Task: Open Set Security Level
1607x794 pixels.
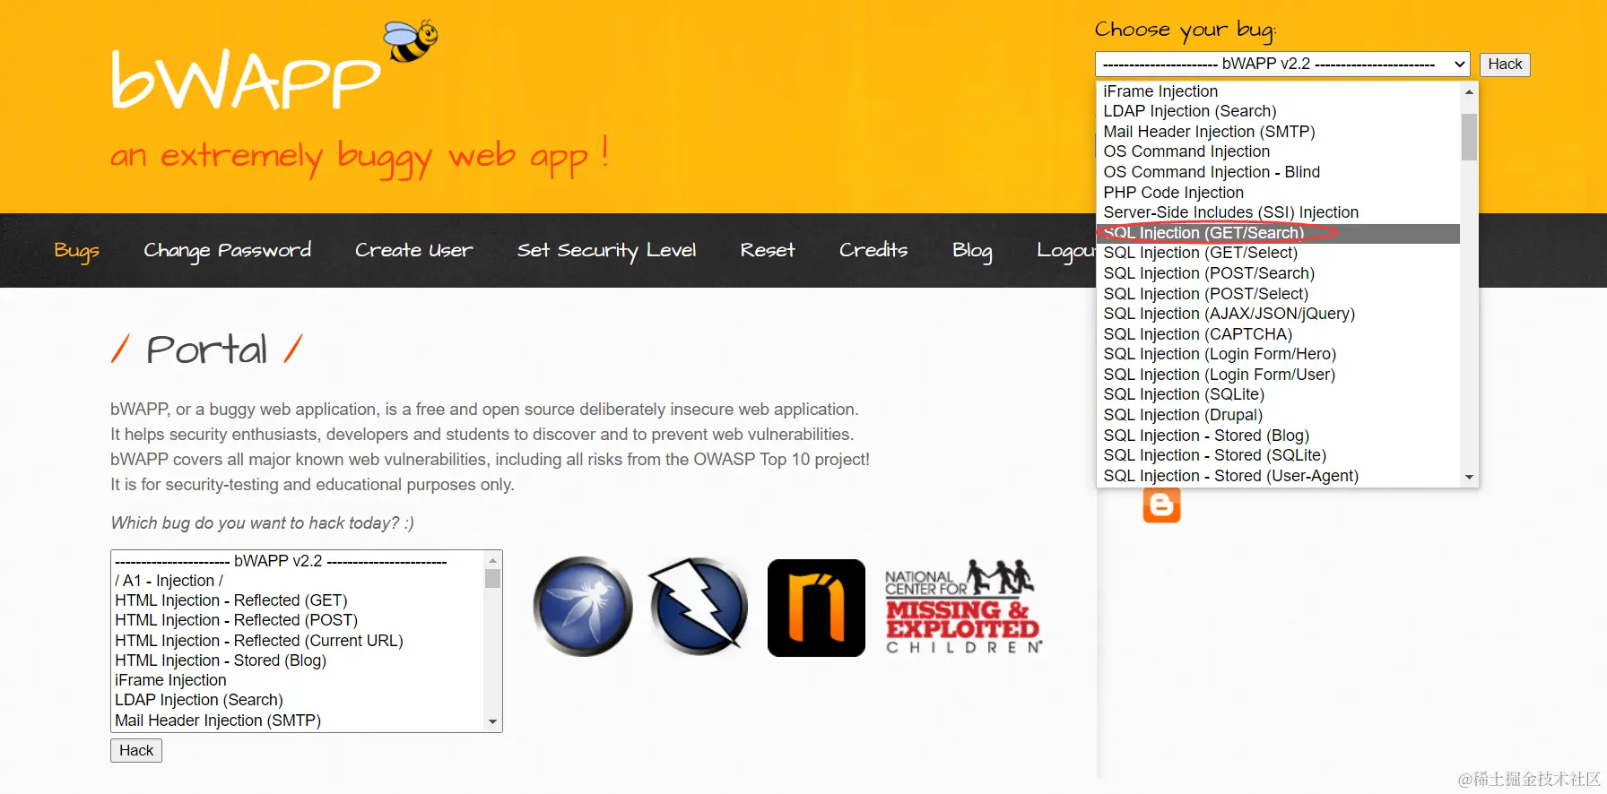Action: [x=606, y=251]
